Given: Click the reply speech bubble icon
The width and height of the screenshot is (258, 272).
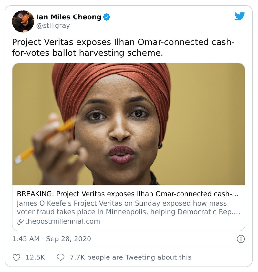Looking at the screenshot, I should (60, 257).
